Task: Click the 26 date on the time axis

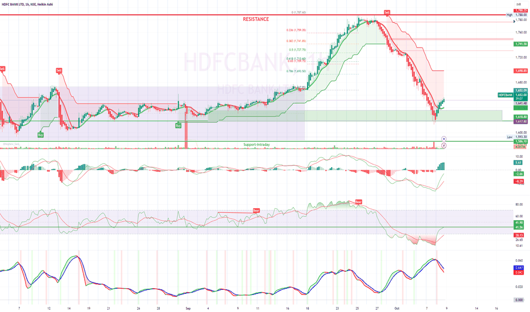Action: [139, 308]
